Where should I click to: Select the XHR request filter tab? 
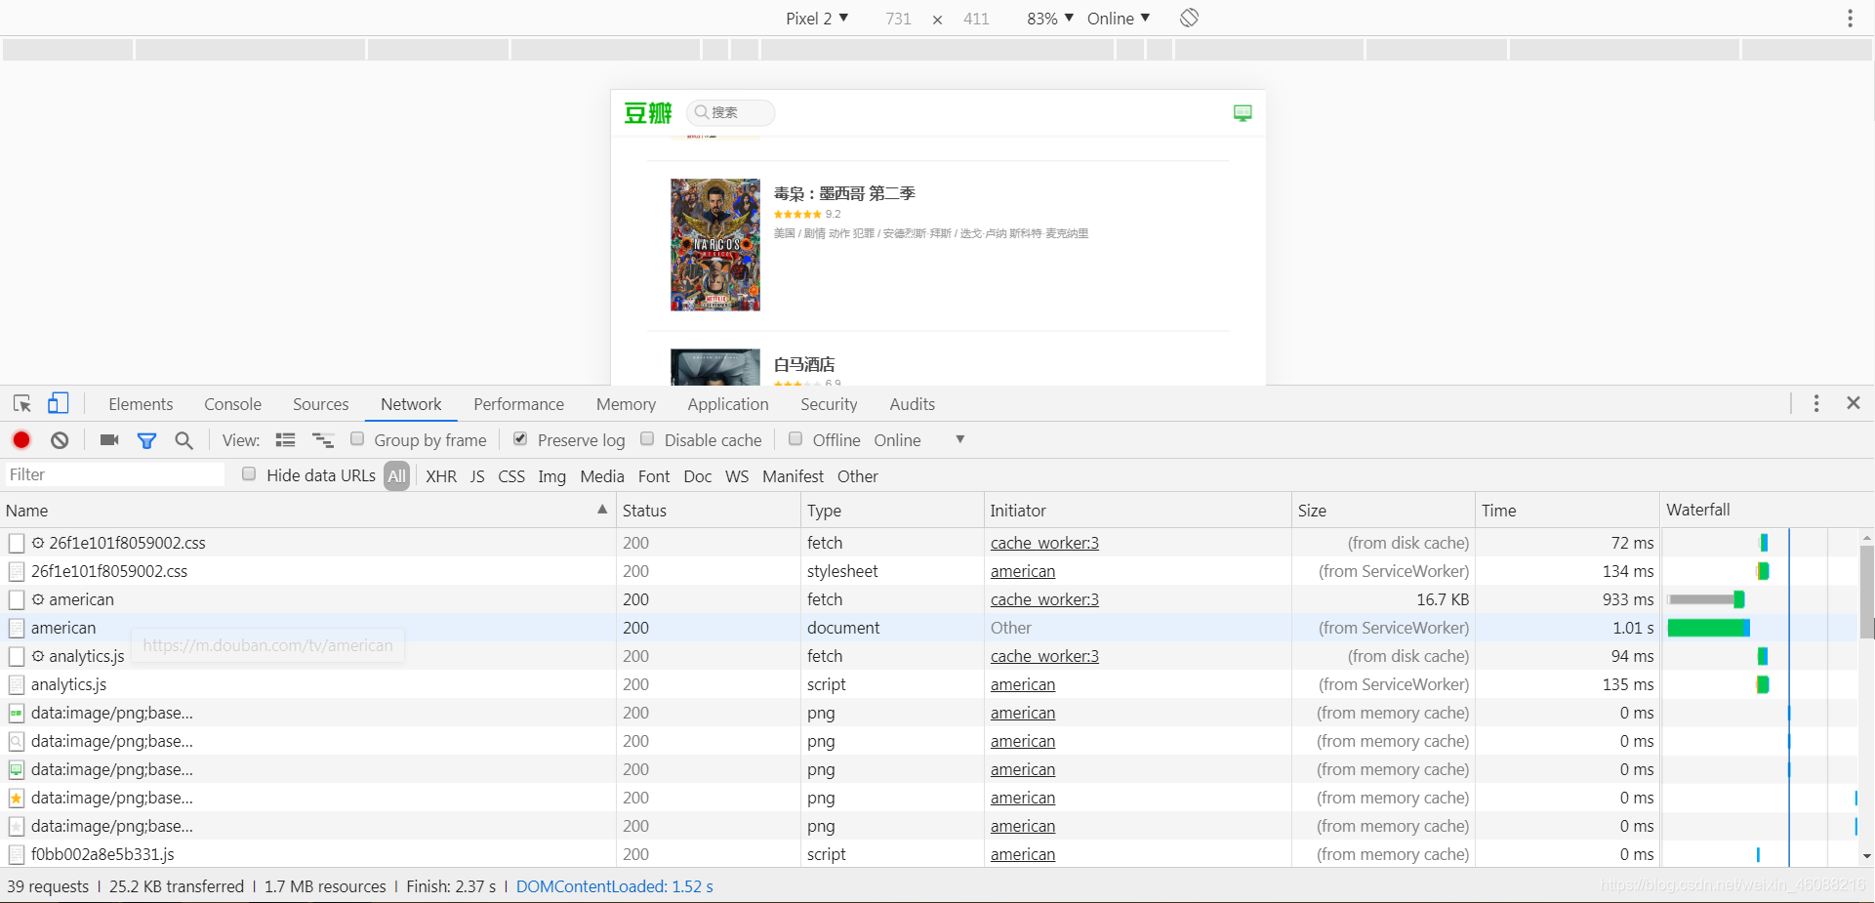tap(441, 476)
